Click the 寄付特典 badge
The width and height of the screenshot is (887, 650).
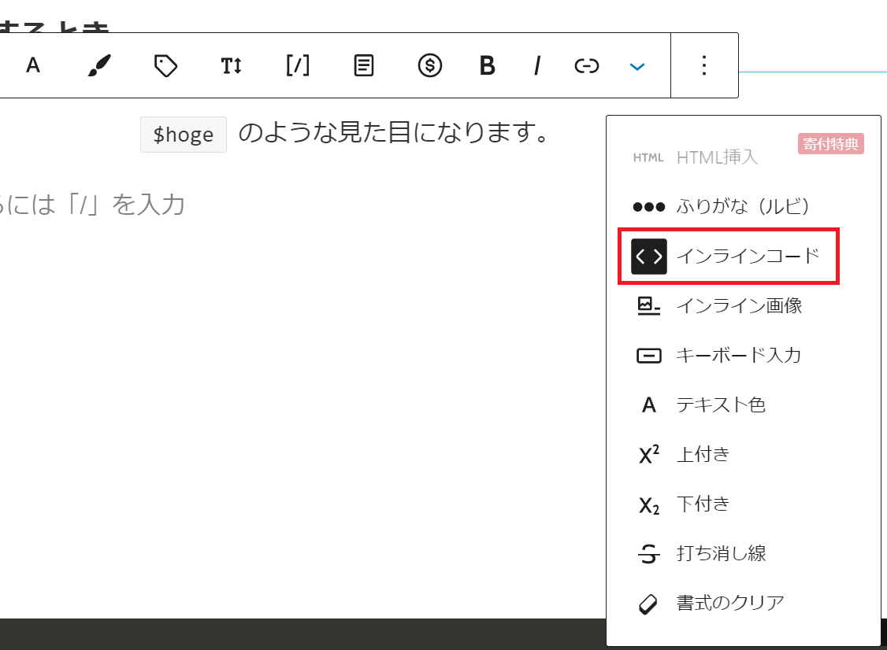pos(830,144)
